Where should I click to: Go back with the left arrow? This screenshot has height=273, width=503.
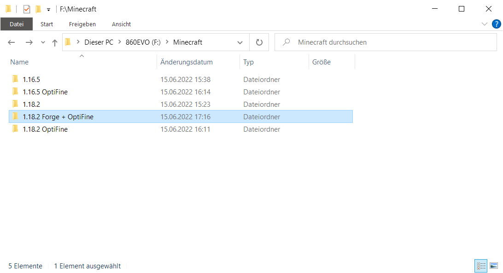[11, 42]
